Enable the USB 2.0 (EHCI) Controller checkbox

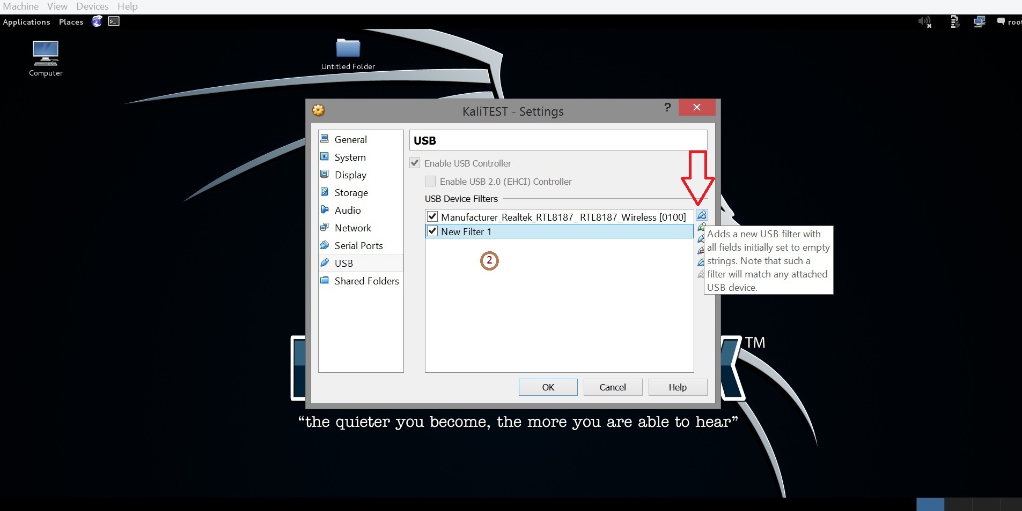430,181
